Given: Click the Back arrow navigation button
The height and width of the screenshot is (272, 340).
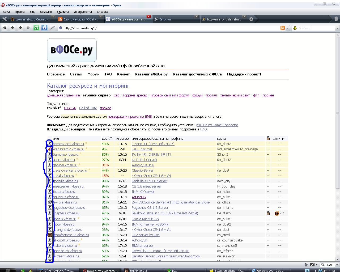Looking at the screenshot, I should click(12, 28).
